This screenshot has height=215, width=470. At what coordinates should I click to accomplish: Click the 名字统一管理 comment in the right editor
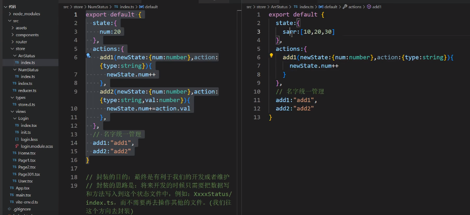[300, 91]
